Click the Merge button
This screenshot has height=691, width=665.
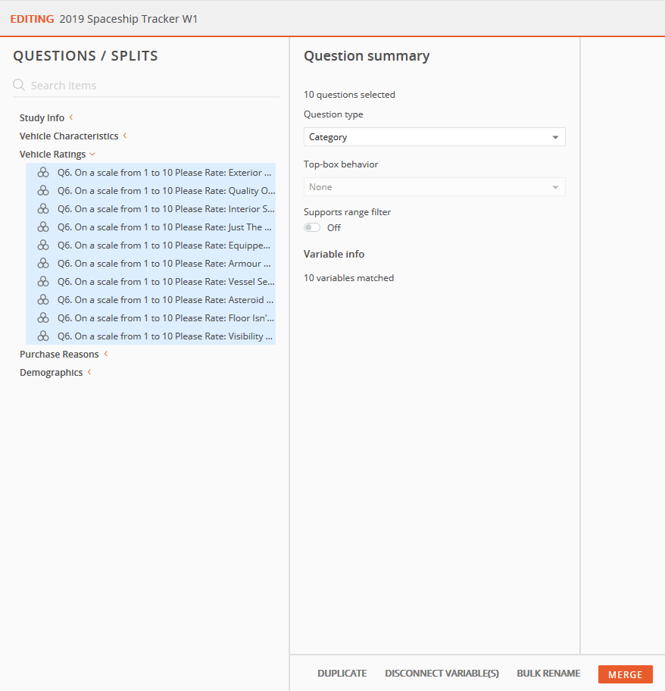pos(625,674)
